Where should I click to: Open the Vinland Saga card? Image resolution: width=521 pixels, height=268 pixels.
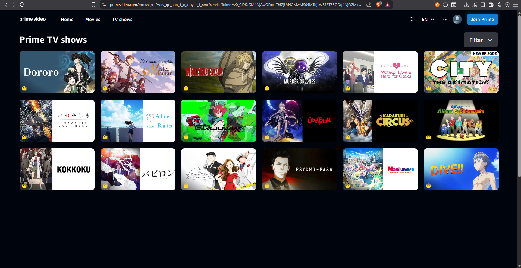coord(219,72)
